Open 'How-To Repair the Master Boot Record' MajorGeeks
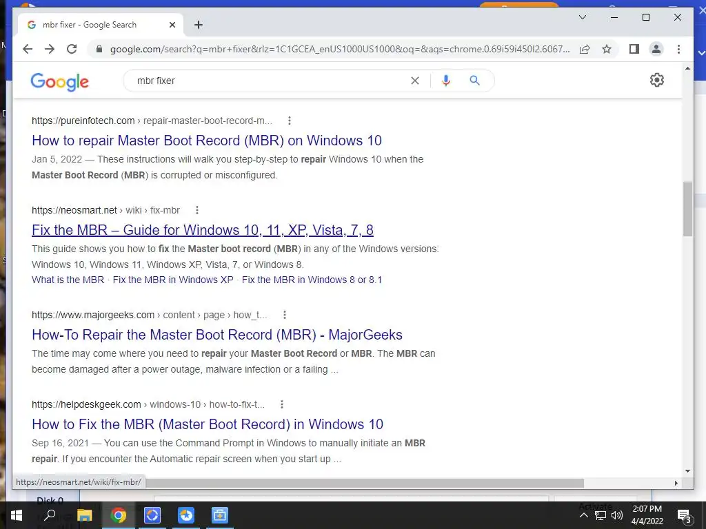 coord(217,335)
